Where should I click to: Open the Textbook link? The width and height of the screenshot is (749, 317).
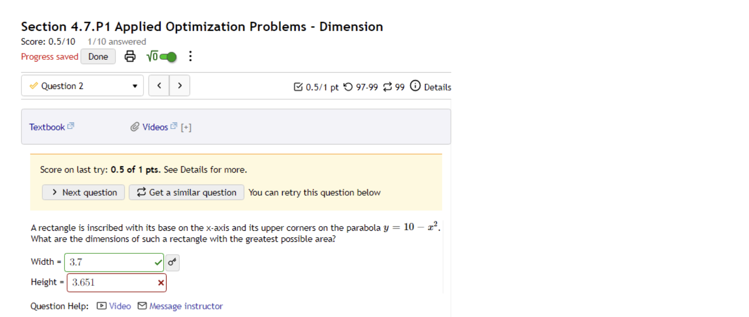click(47, 126)
